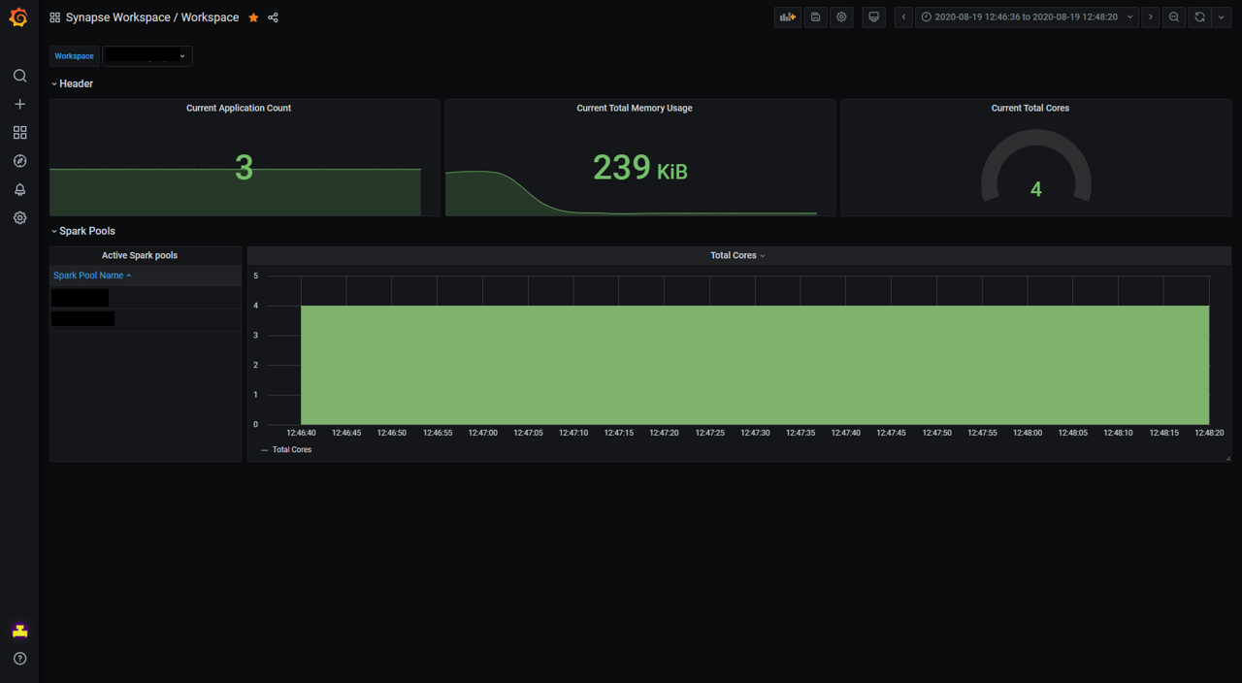Screen dimensions: 1242x683
Task: Open dashboard settings
Action: pyautogui.click(x=840, y=16)
